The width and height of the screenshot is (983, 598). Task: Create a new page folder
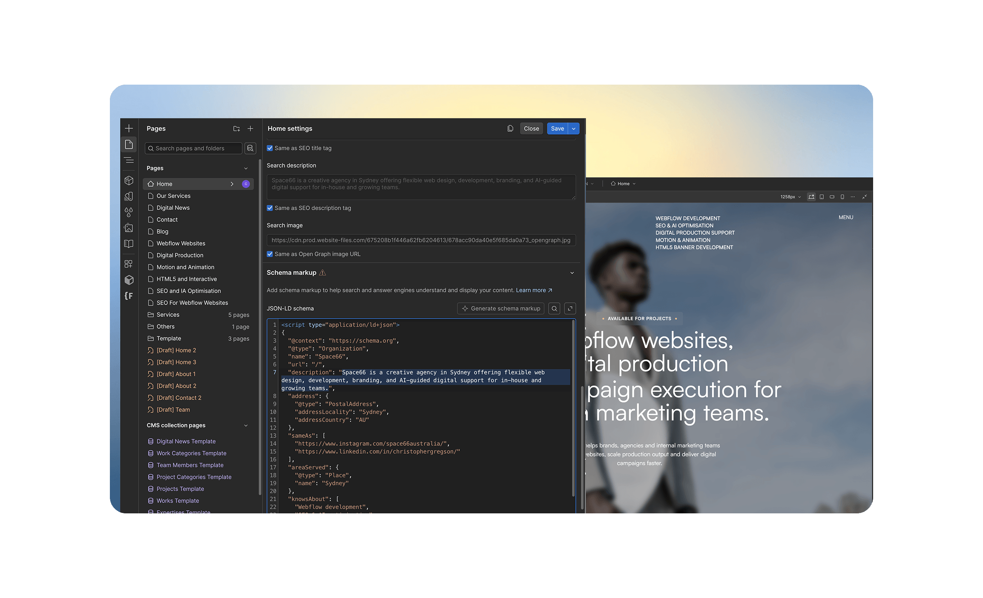point(237,128)
